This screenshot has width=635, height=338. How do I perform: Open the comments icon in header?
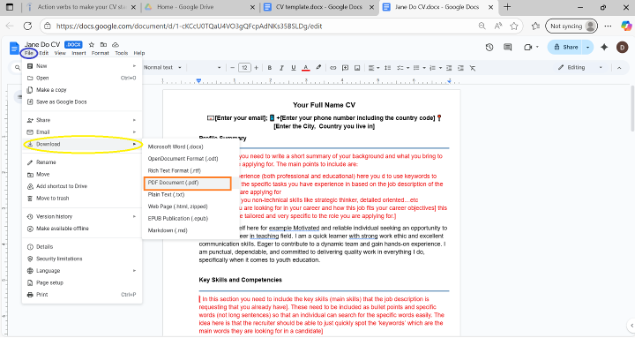tap(507, 47)
